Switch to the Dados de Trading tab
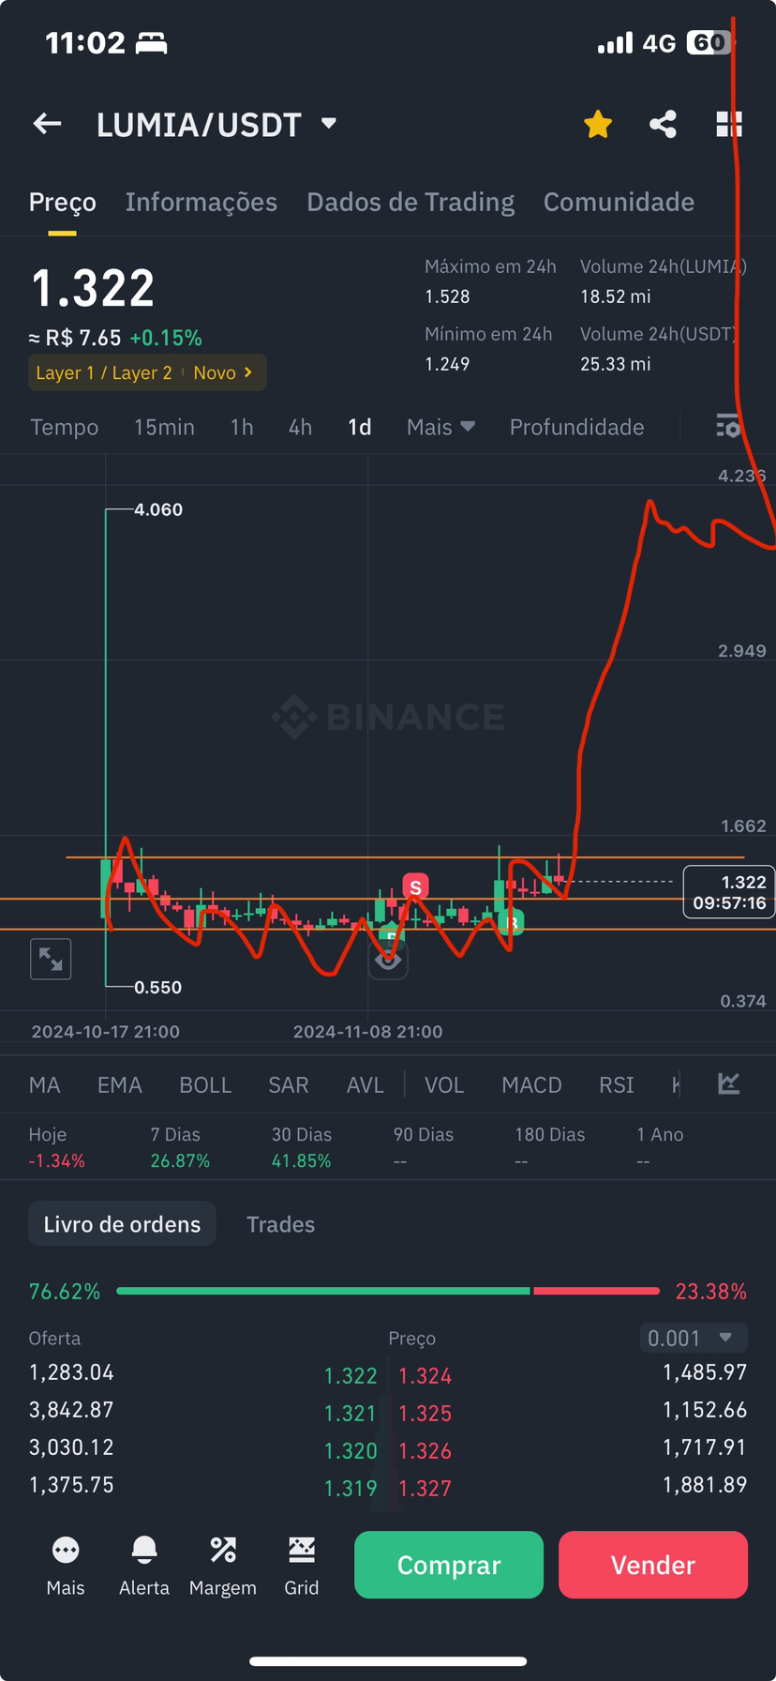 tap(410, 202)
